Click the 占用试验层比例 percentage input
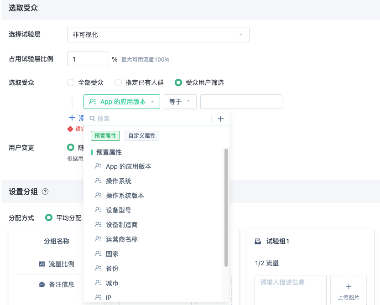This screenshot has width=380, height=305. 88,59
